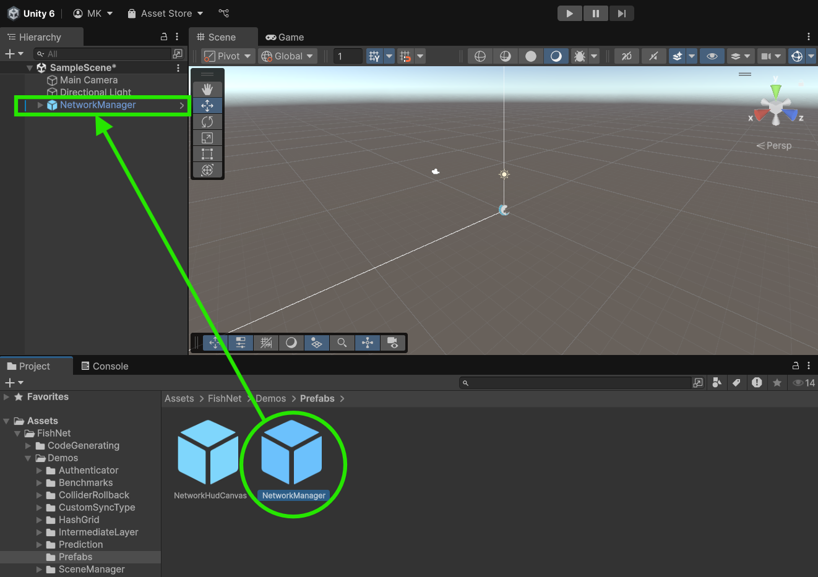This screenshot has width=818, height=577.
Task: Select the Rect Transform tool
Action: (207, 153)
